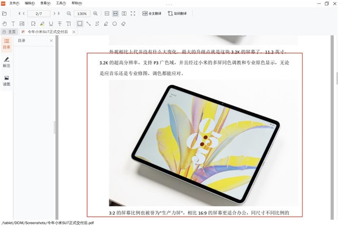Click the 划词翻译 selection translate button

[x=177, y=13]
